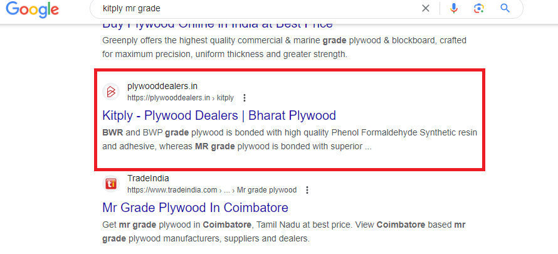Click the TradeIndia favicon
This screenshot has height=254, width=558.
pyautogui.click(x=111, y=184)
